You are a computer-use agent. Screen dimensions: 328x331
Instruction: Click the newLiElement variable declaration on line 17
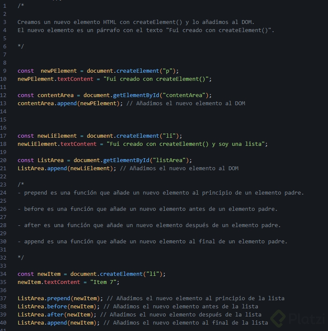(x=57, y=136)
